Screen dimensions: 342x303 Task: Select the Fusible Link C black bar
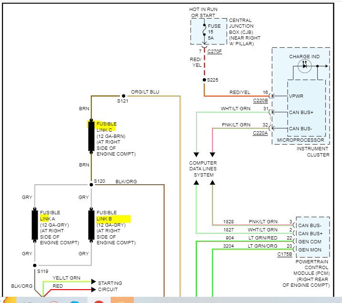pyautogui.click(x=91, y=136)
